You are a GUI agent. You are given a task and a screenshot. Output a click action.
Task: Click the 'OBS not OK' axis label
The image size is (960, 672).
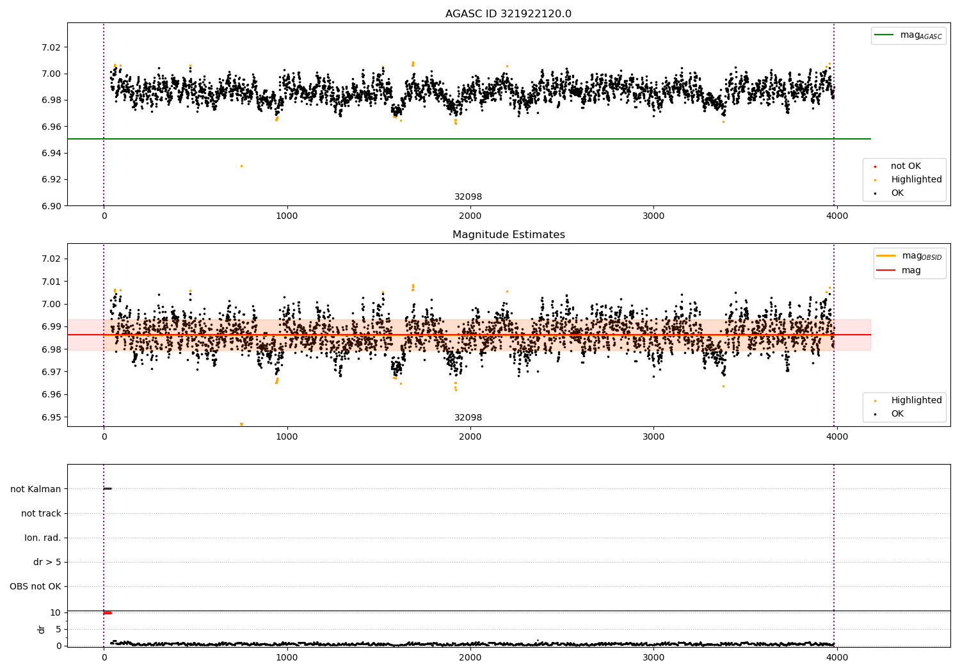pyautogui.click(x=35, y=586)
